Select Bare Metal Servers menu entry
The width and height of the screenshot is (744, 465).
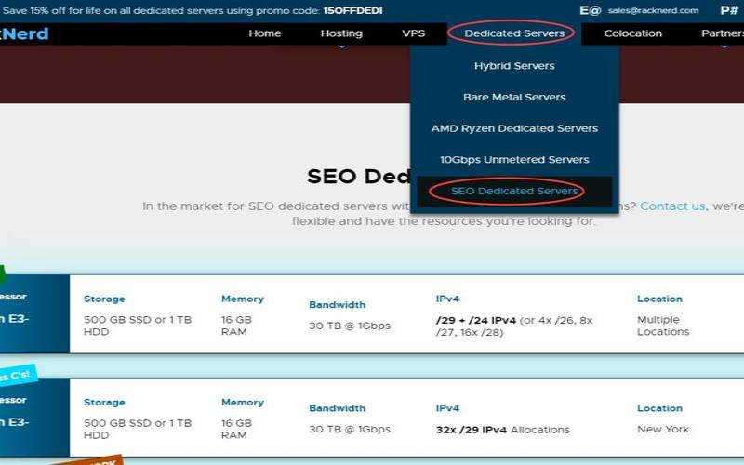[x=513, y=97]
